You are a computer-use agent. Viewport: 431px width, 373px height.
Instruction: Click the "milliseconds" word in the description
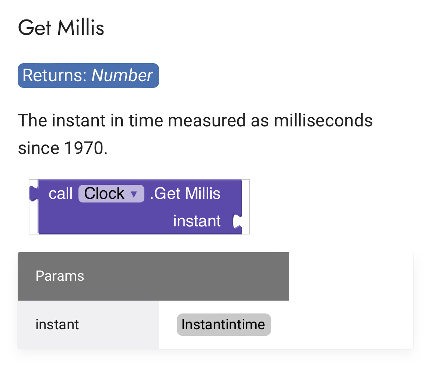323,121
